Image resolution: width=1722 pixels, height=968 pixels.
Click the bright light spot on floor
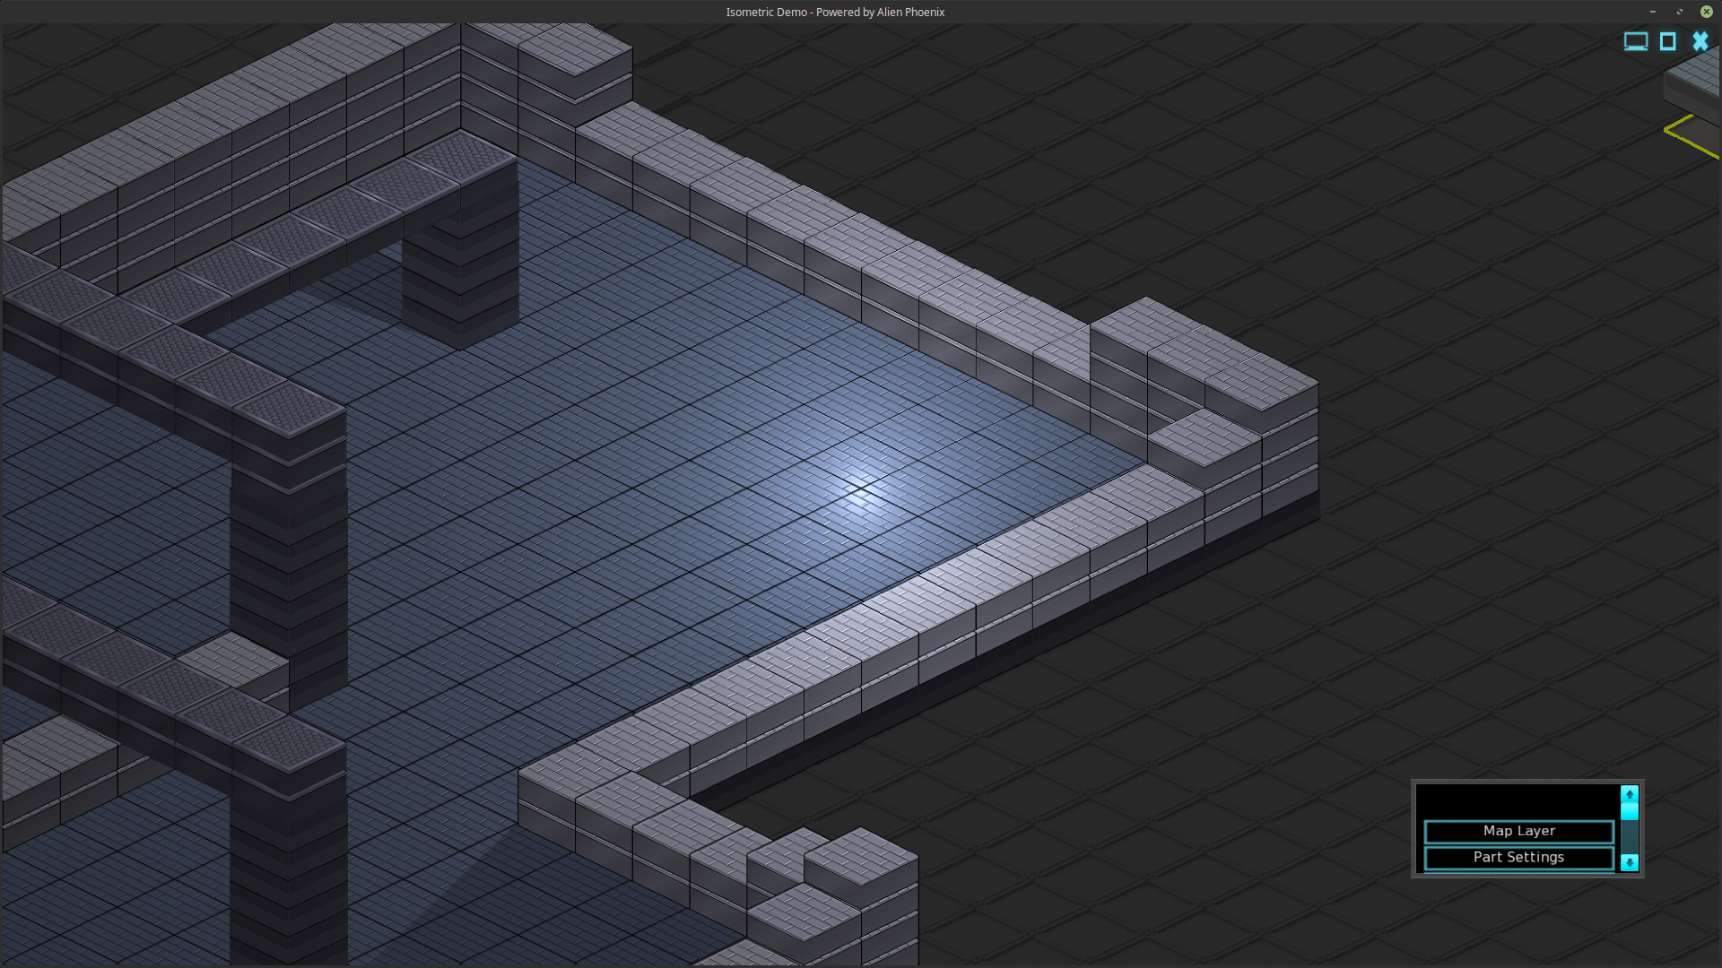pyautogui.click(x=863, y=490)
